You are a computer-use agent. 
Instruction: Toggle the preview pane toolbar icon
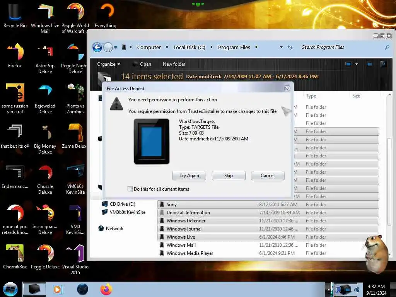[x=369, y=64]
